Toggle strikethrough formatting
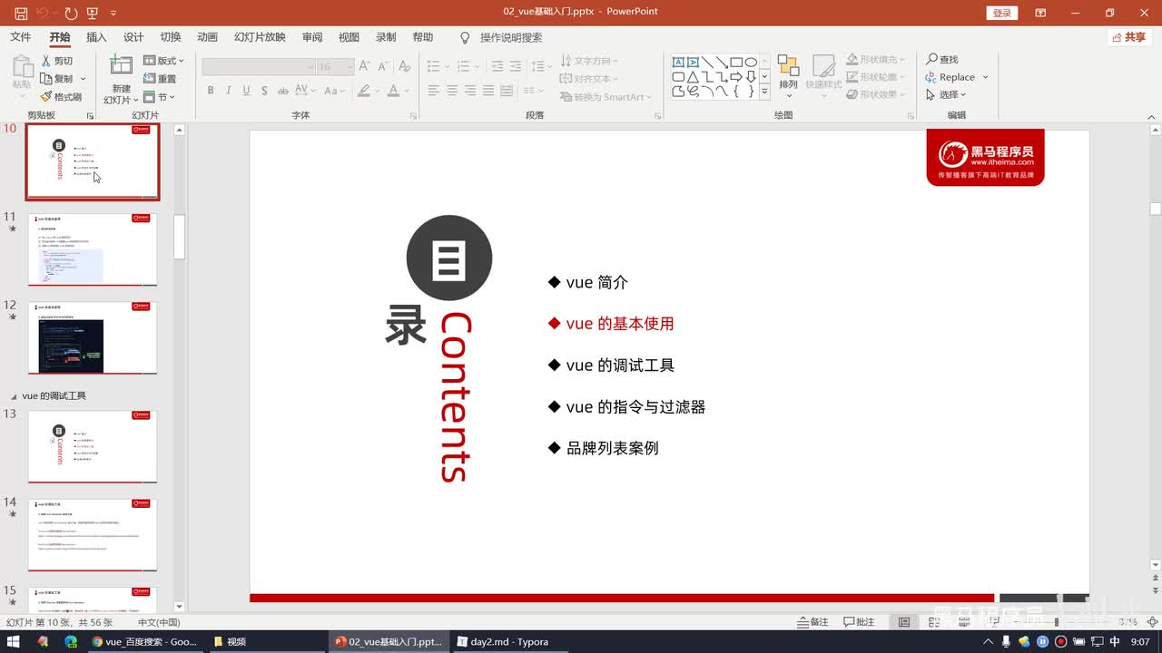Screen dimensions: 1162x653 (285, 91)
